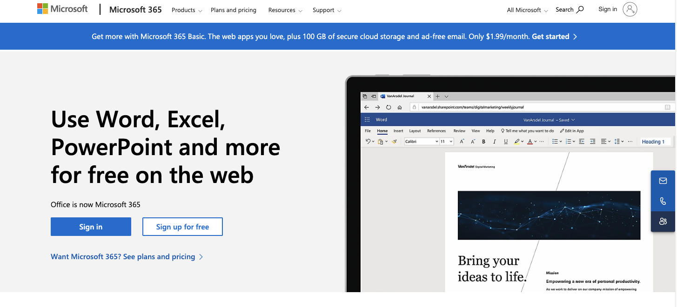Click the Italic icon in Word image

click(x=495, y=142)
